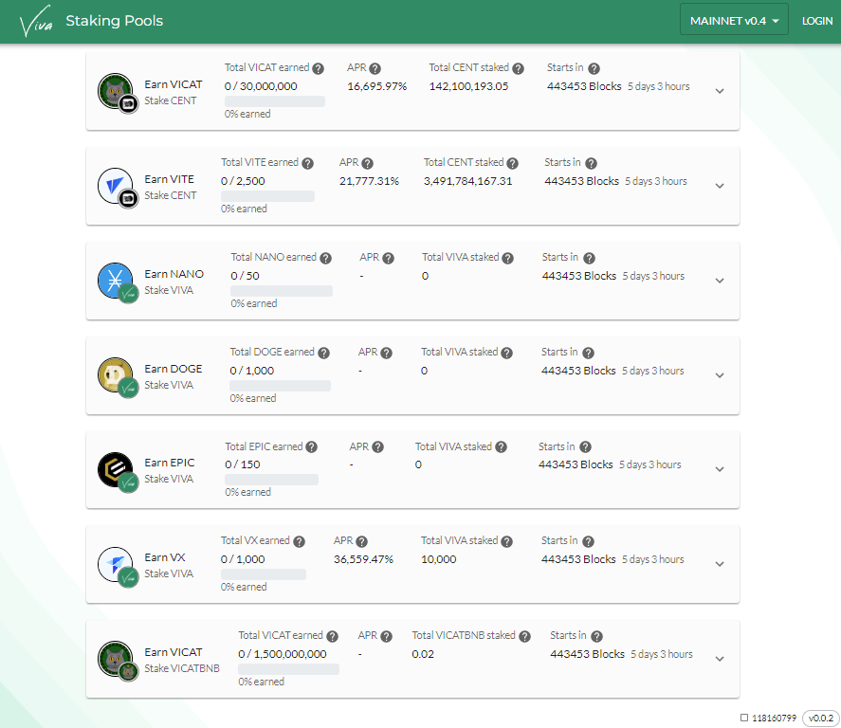Open Starts in help icon in VICAT/CENT pool
This screenshot has height=728, width=841.
594,68
